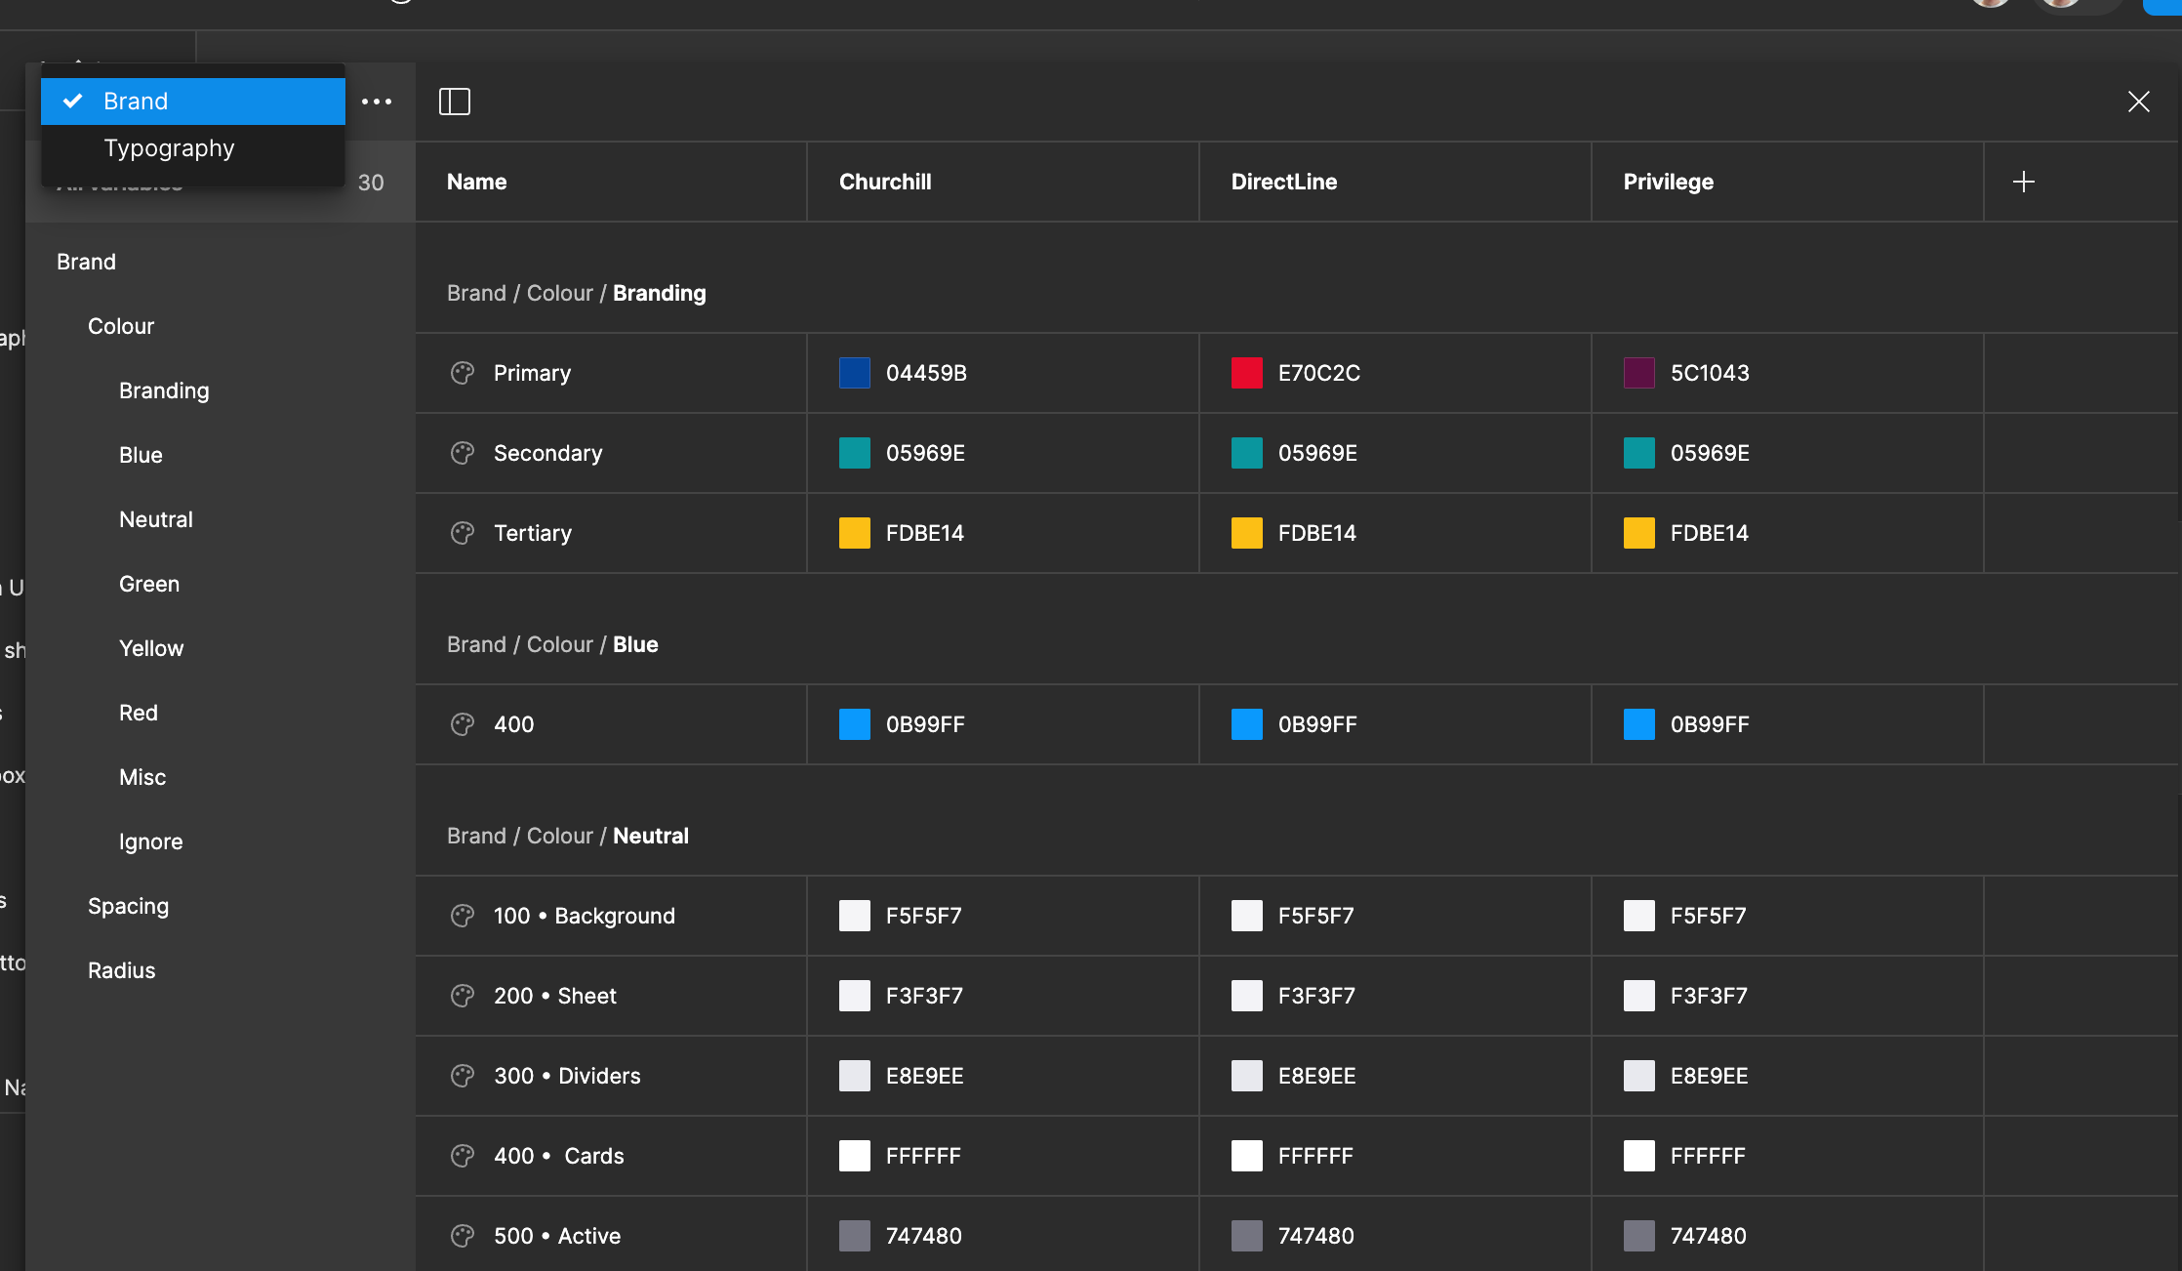Click DirectLine Blue 400 value 0B99FF
2182x1271 pixels.
pos(1317,724)
